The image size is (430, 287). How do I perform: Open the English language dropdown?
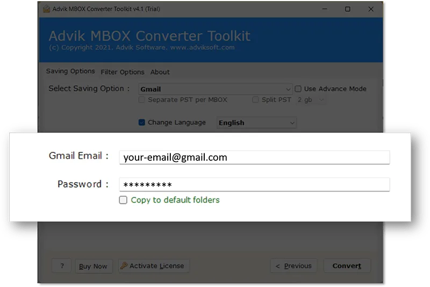[256, 123]
